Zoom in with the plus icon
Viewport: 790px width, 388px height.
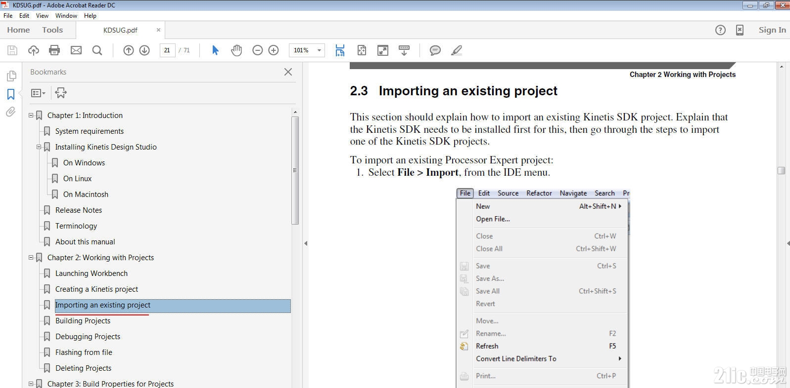pyautogui.click(x=274, y=50)
